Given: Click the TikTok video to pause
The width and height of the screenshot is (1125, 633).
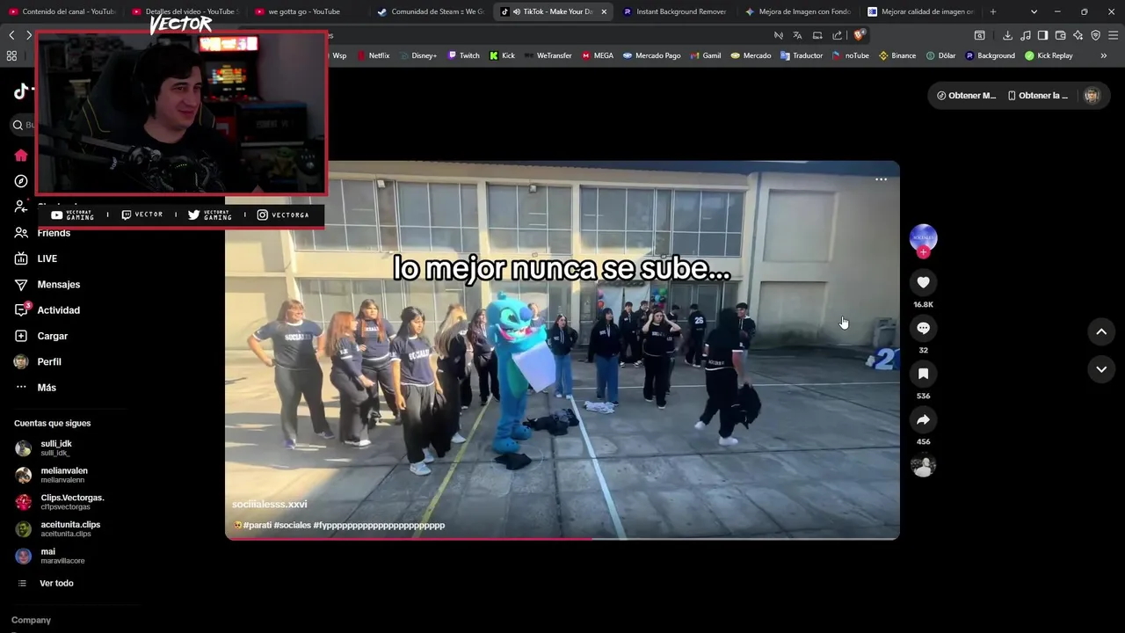Looking at the screenshot, I should pyautogui.click(x=562, y=350).
